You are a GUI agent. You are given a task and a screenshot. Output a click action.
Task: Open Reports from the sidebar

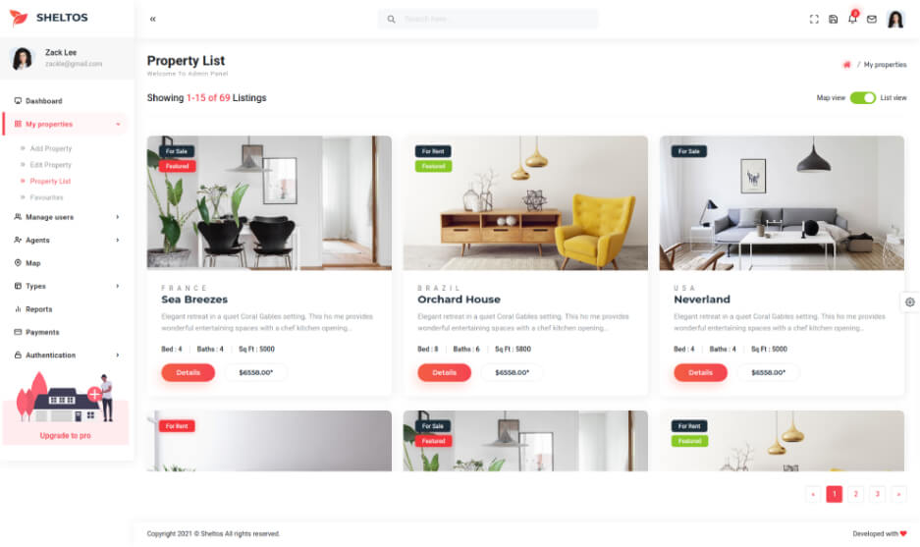[x=38, y=309]
